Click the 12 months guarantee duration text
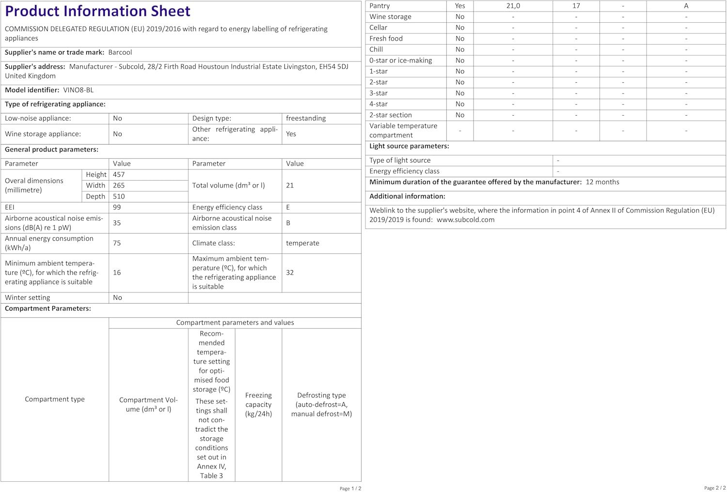Viewport: 727px width, 492px height. point(602,182)
